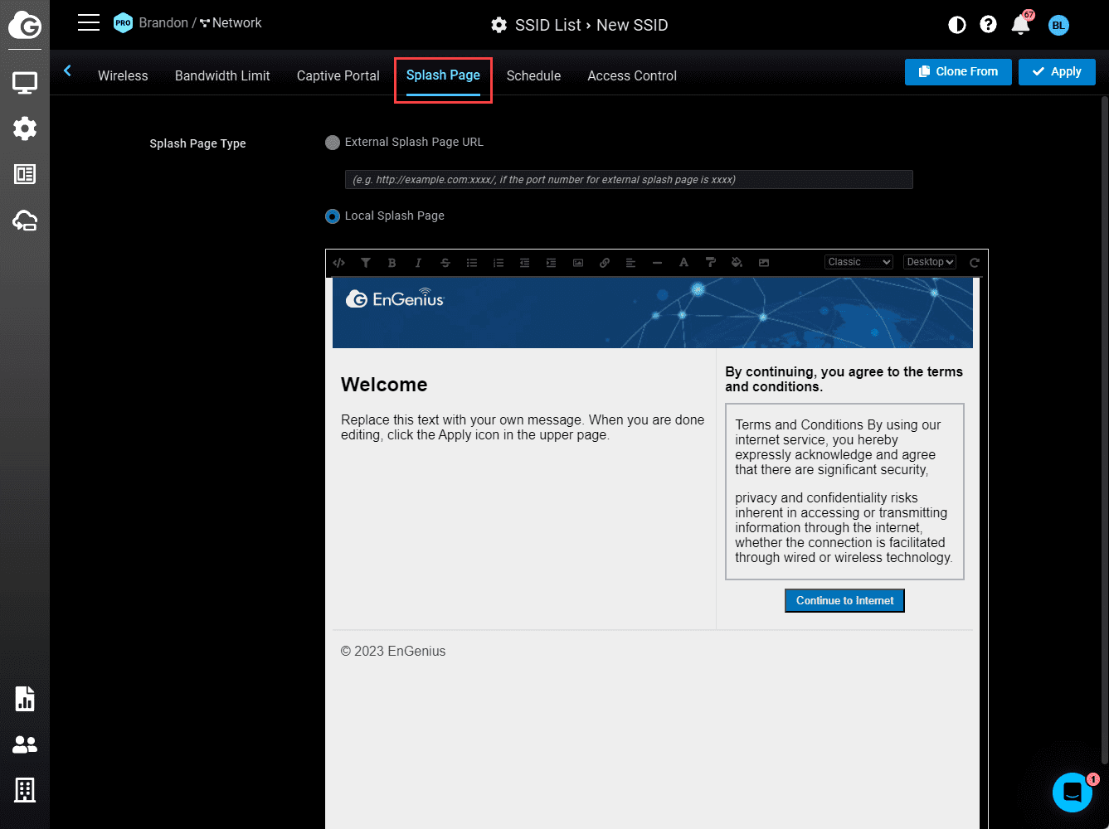Open the fill color bucket tool
This screenshot has height=829, width=1109.
(737, 263)
